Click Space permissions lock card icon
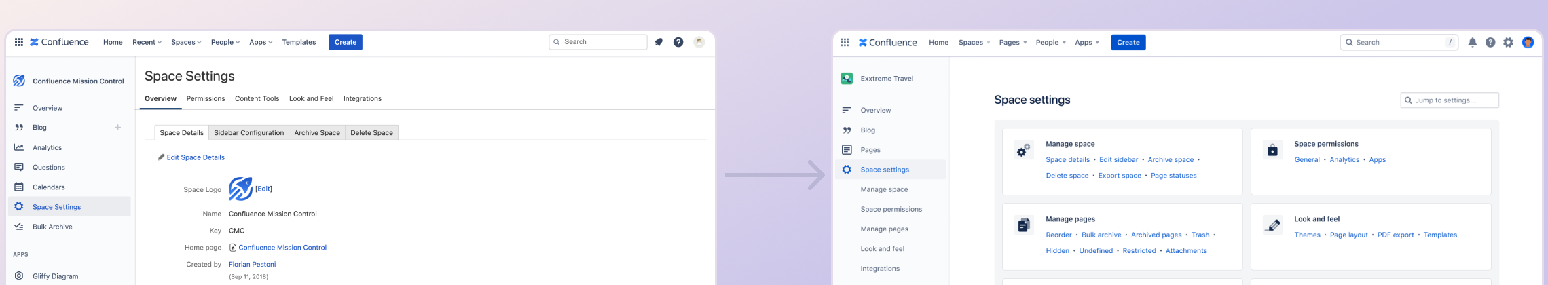The image size is (1548, 285). tap(1272, 150)
